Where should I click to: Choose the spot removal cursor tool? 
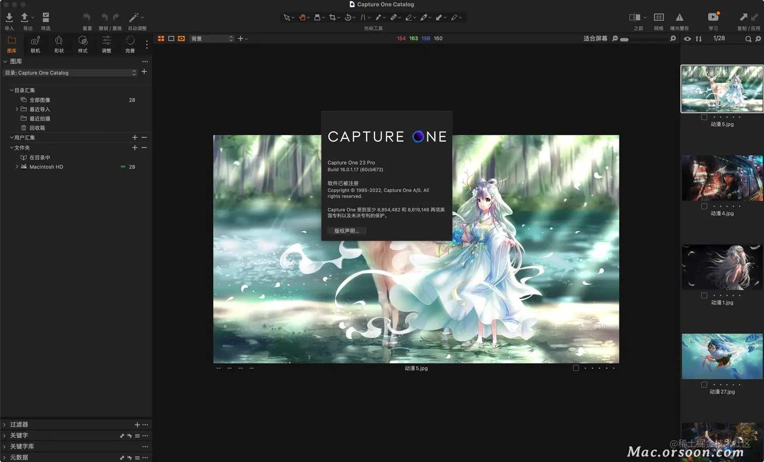coord(378,17)
